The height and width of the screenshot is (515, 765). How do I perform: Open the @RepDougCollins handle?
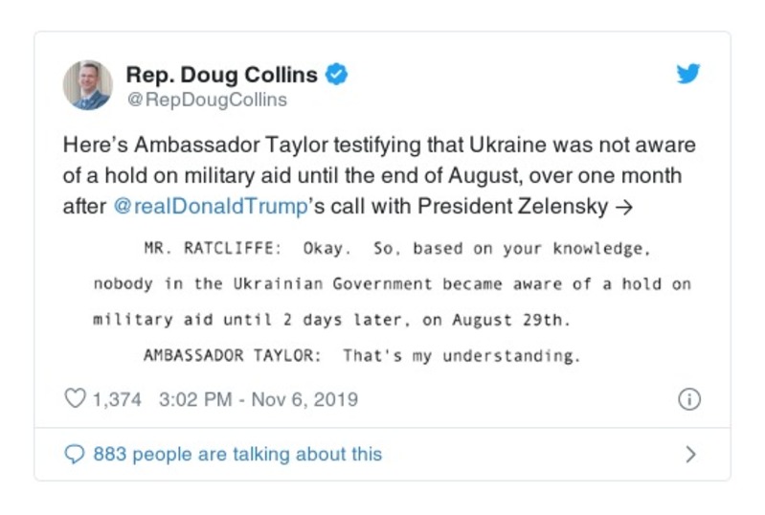point(206,100)
